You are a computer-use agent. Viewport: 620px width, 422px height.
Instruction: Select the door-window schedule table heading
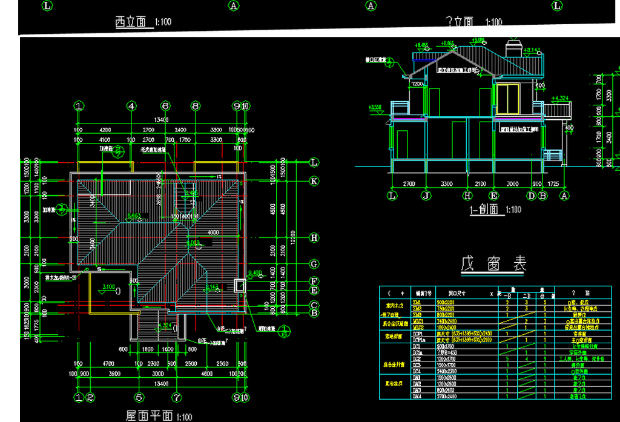click(493, 263)
